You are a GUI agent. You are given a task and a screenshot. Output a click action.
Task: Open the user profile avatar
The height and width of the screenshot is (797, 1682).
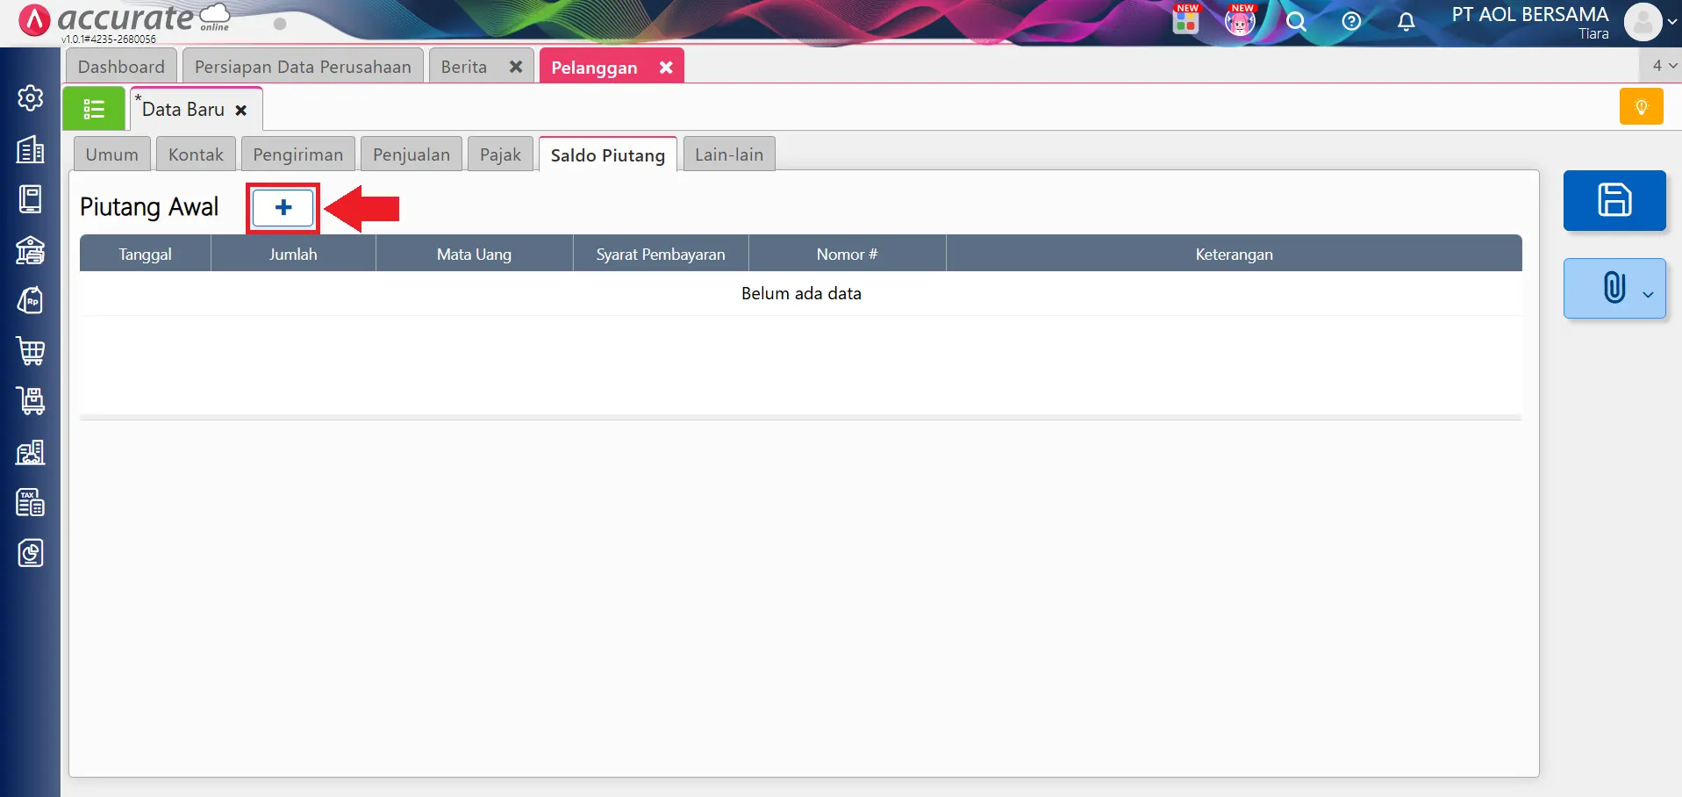[x=1643, y=22]
